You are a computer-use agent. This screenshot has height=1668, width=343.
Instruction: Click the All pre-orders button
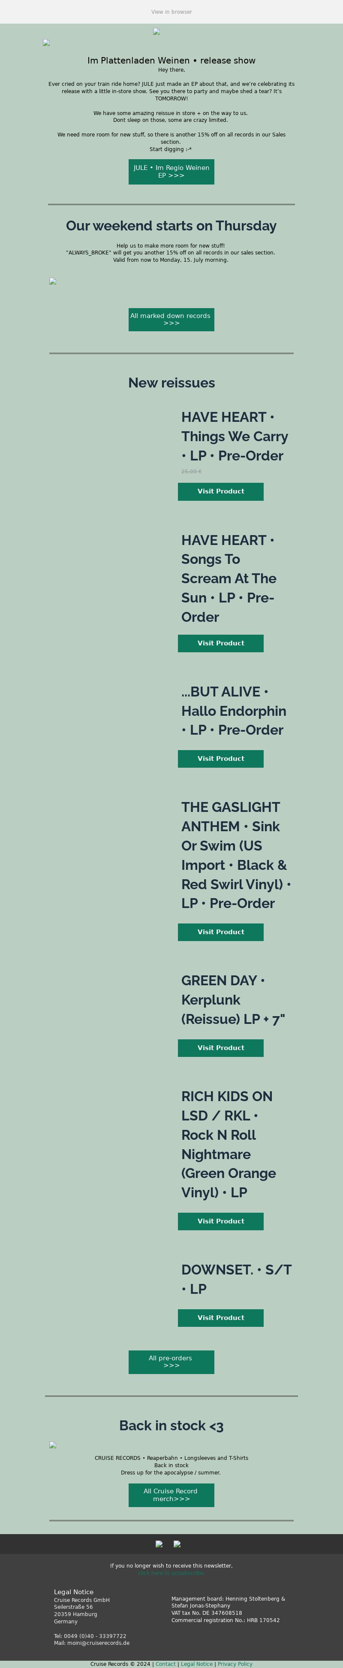point(171,1362)
